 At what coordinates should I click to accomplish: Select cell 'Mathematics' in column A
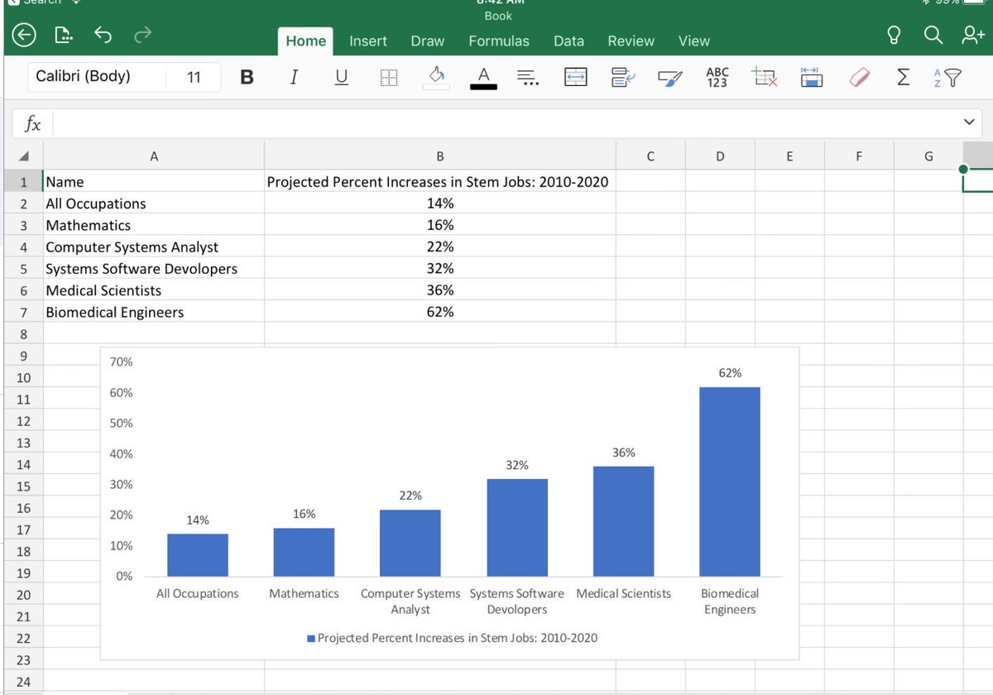point(154,225)
